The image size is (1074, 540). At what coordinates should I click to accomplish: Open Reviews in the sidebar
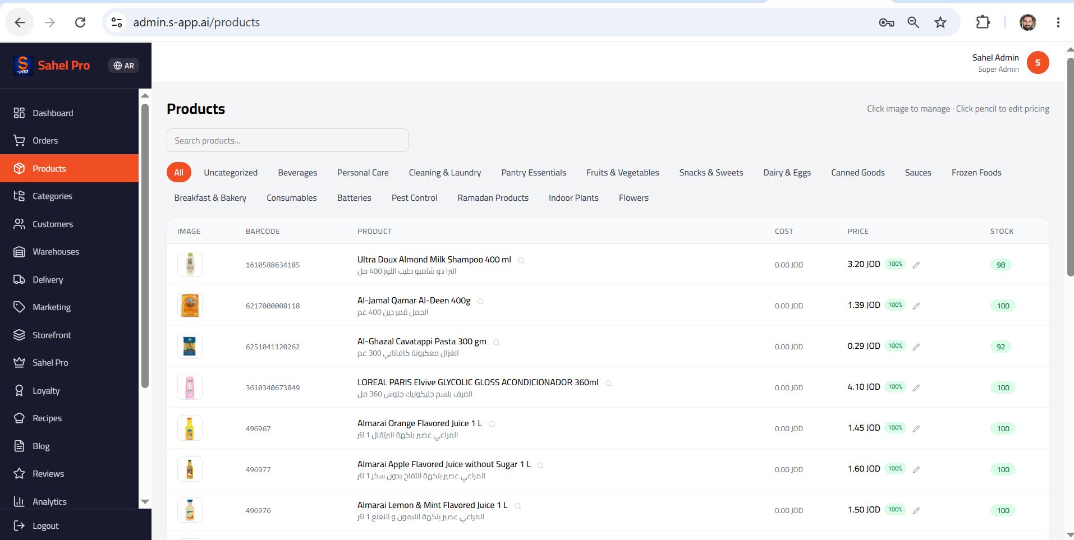pos(69,474)
